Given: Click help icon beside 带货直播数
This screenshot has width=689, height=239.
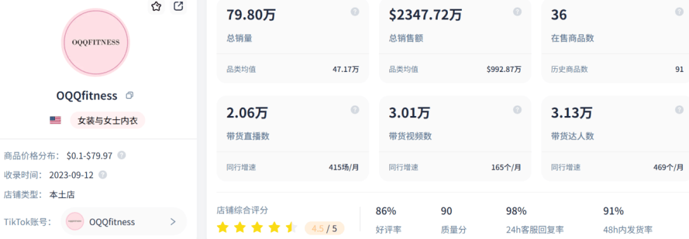Looking at the screenshot, I should (355, 110).
